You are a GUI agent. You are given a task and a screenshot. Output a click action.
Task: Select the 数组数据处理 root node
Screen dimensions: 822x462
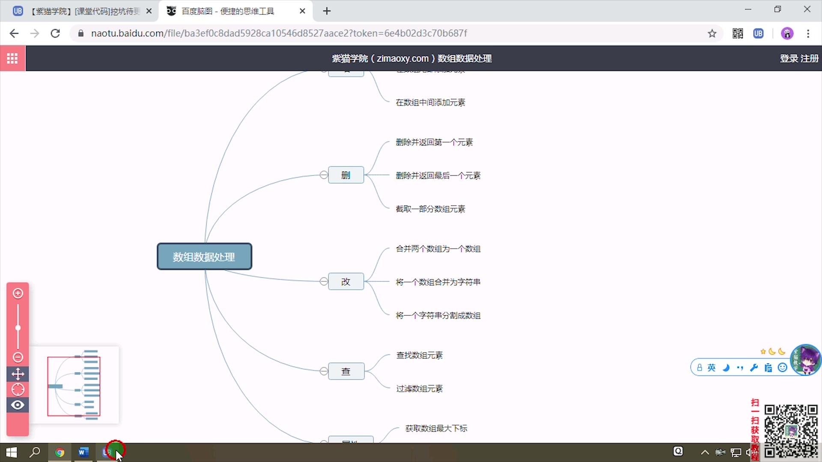click(x=204, y=257)
